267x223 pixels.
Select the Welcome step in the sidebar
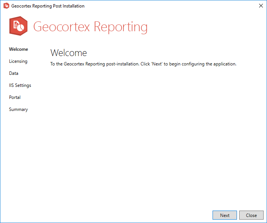pos(18,49)
